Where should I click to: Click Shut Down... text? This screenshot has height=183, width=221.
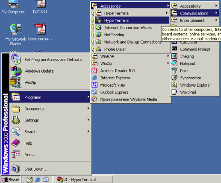pos(36,169)
